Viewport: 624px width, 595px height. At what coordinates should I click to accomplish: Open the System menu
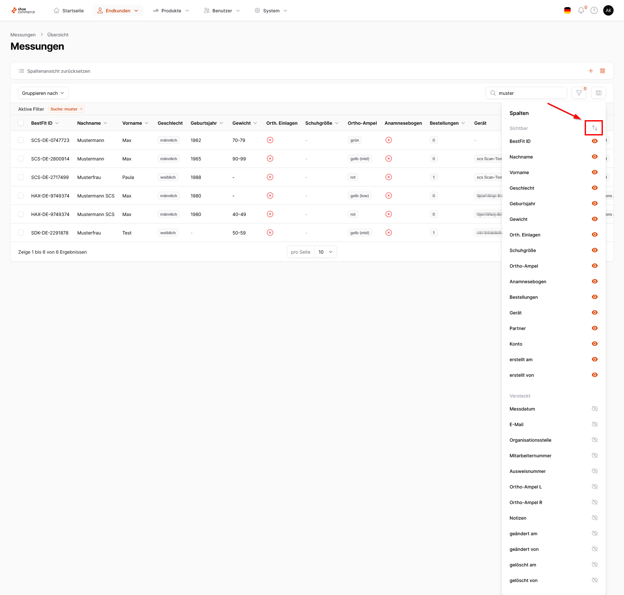pos(271,11)
